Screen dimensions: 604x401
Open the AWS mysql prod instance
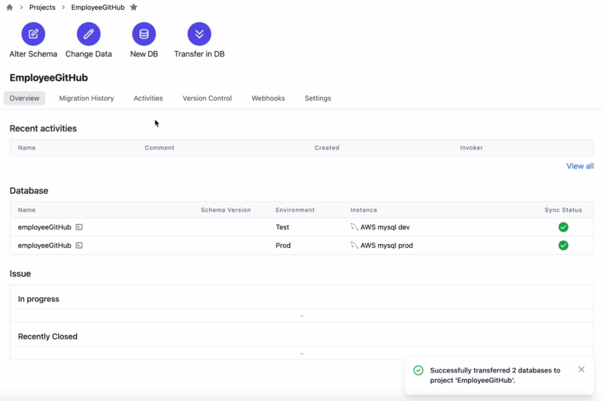(386, 246)
